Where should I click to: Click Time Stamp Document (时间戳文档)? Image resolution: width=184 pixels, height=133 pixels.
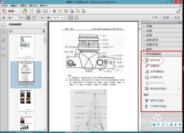[x=153, y=77]
